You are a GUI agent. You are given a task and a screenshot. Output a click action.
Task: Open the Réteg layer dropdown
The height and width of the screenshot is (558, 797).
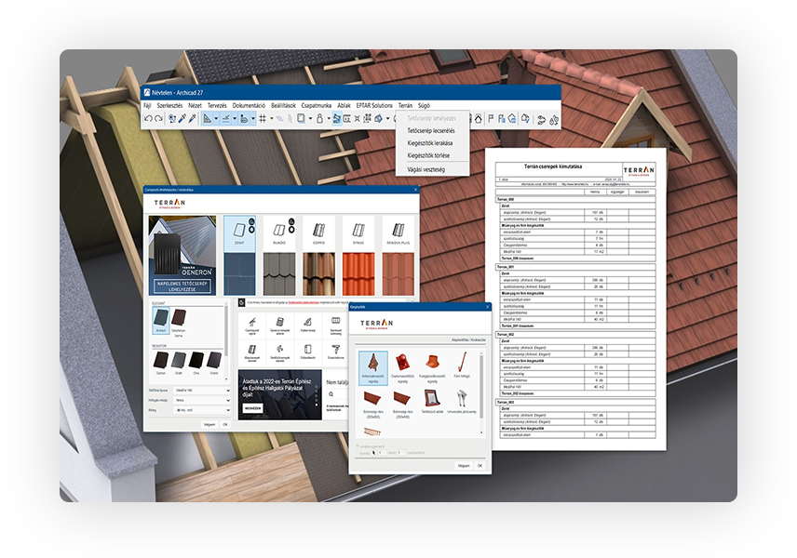click(202, 410)
